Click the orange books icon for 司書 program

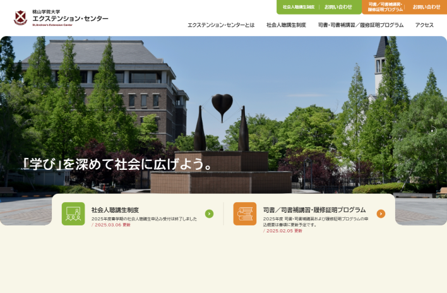(x=244, y=213)
